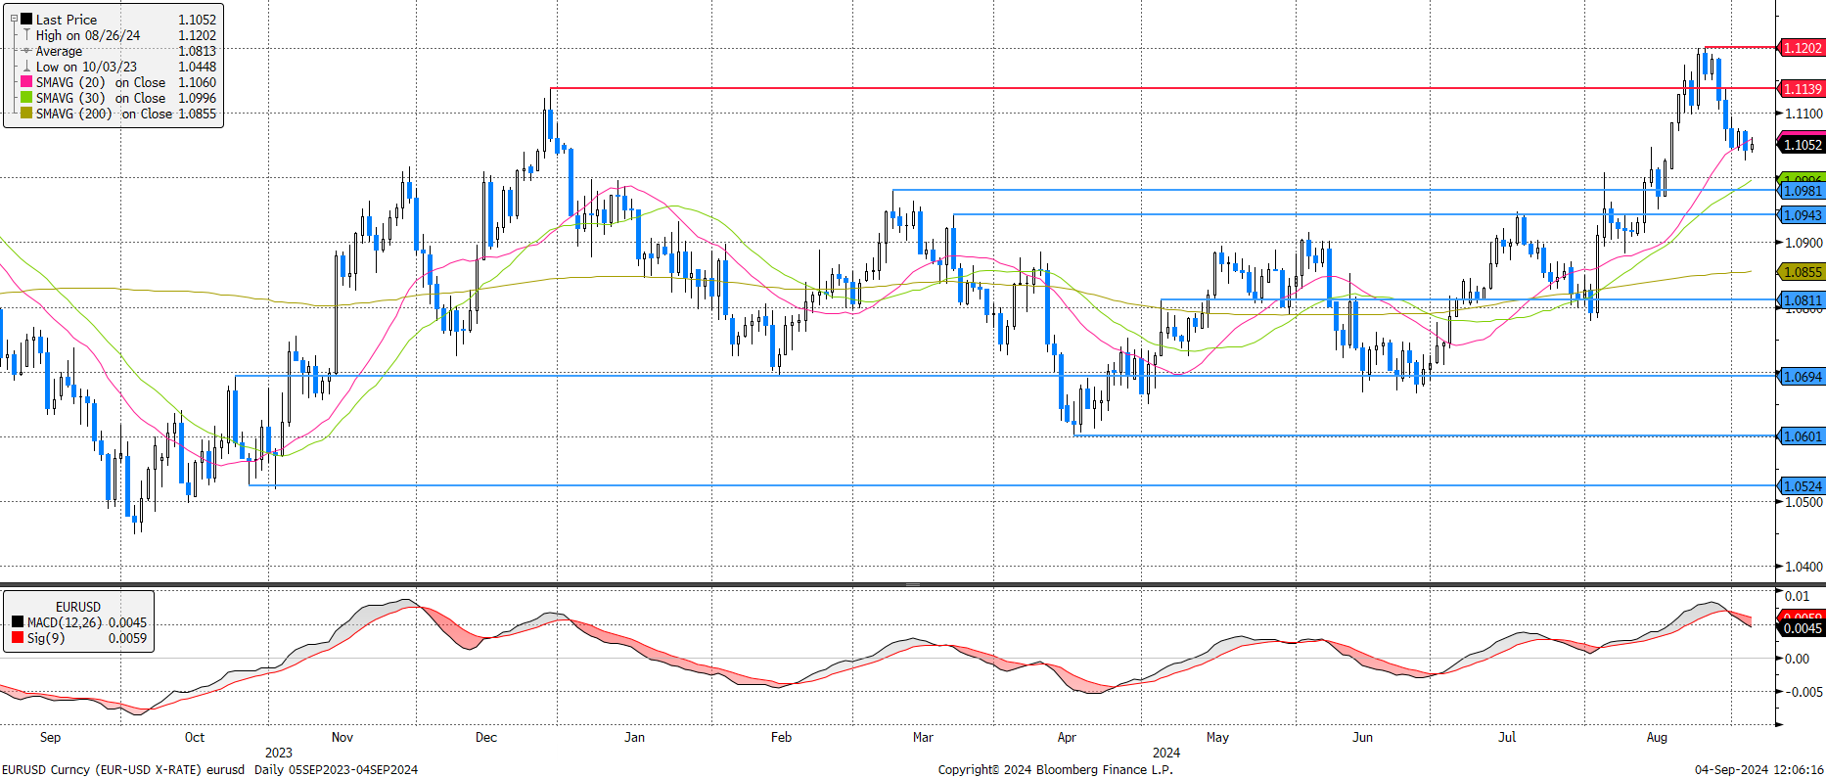Click the '04-Sep-2024 12:06:16' timestamp
This screenshot has height=778, width=1826.
point(1759,769)
